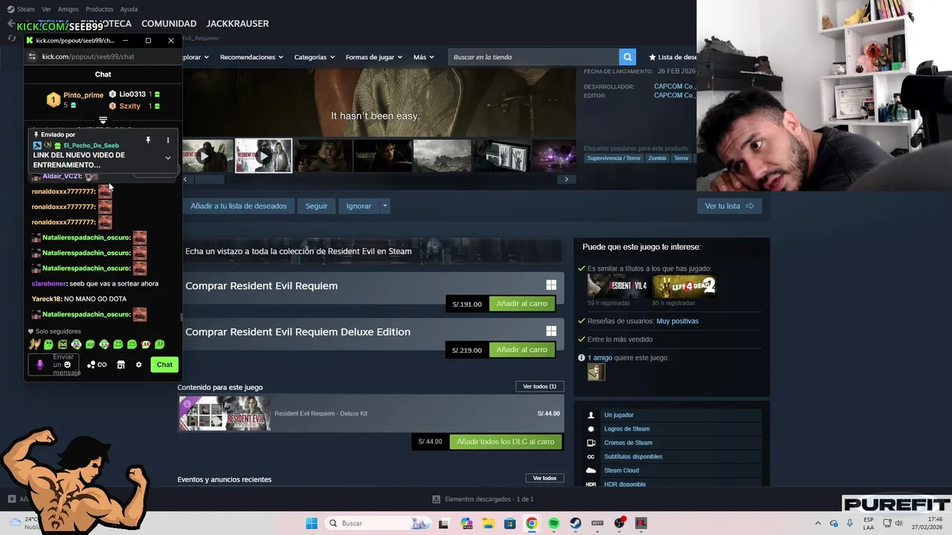The width and height of the screenshot is (952, 535).
Task: Add Deluxe Edition to cart
Action: (522, 350)
